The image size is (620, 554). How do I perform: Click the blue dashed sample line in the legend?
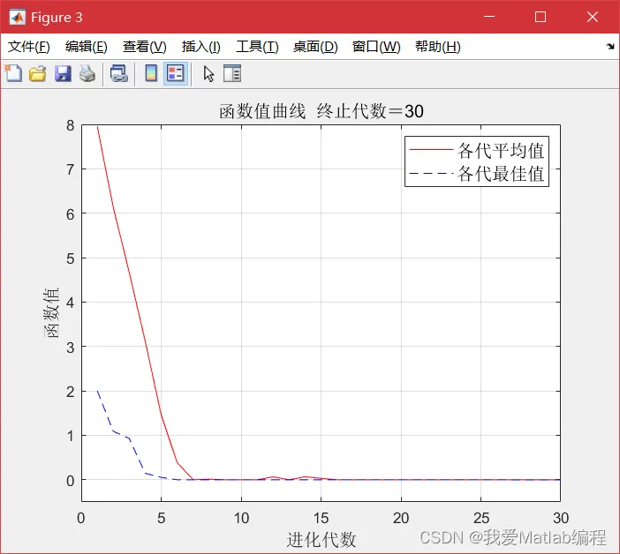431,174
